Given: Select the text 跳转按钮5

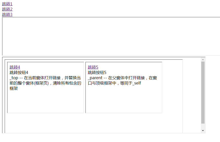Looking at the screenshot, I should (97, 73).
